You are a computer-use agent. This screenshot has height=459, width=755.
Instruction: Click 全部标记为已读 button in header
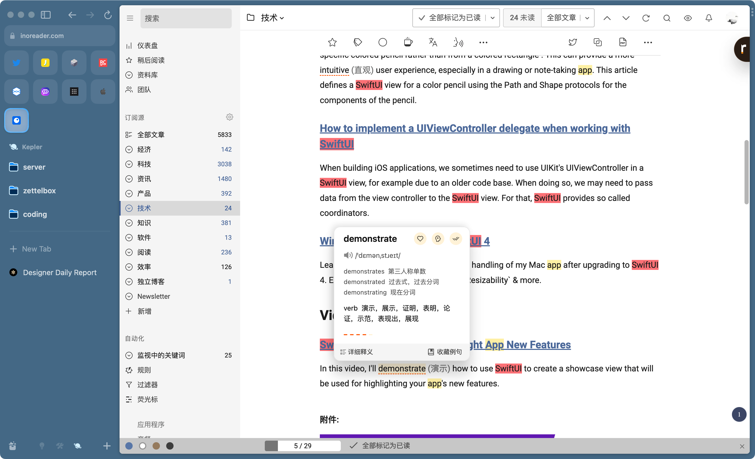(450, 18)
